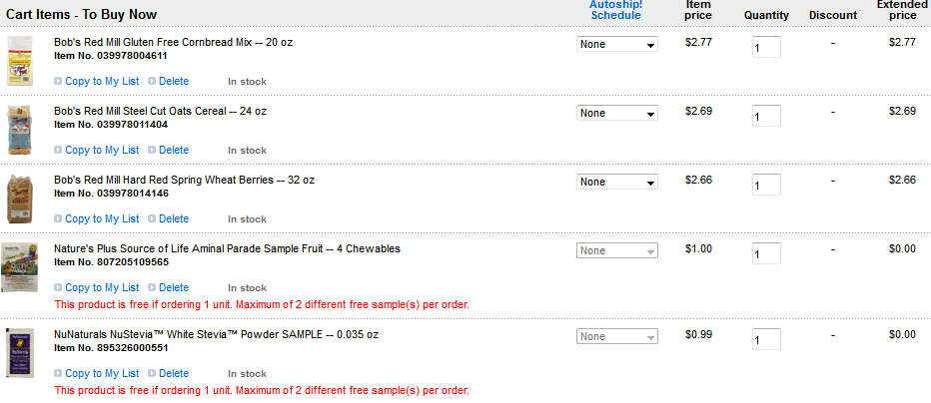Focus quantity field for Steel Cut Oats
Viewport: 931px width, 403px height.
(765, 117)
